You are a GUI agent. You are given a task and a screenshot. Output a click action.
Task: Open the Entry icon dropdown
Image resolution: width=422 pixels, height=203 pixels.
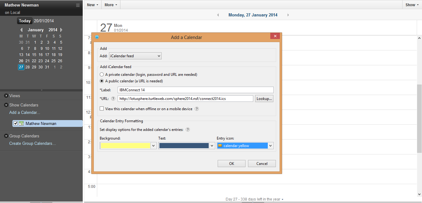(270, 146)
